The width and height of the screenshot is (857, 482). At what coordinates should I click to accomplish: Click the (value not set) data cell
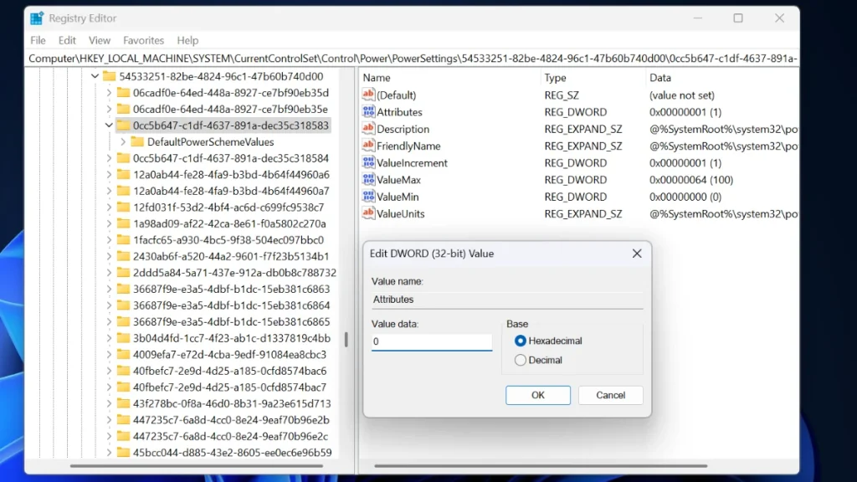(x=681, y=95)
